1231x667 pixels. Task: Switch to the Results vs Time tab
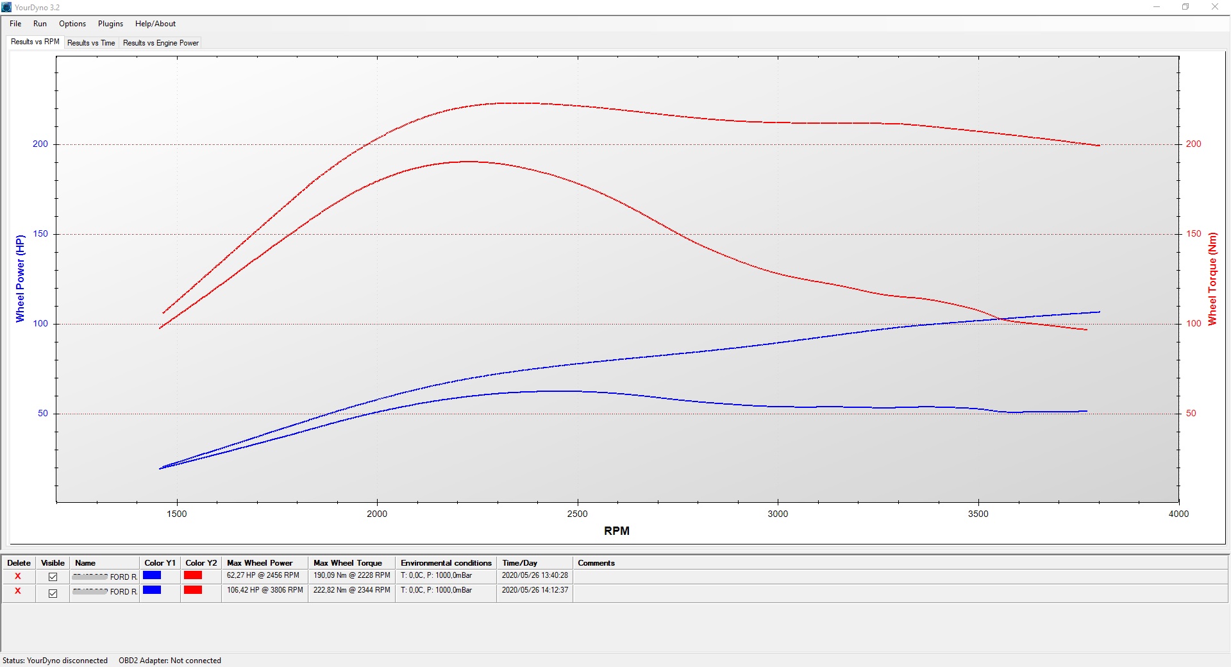91,43
